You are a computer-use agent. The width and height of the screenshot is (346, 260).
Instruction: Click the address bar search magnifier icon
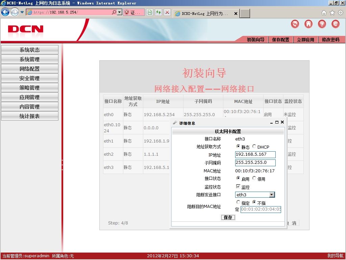[114, 12]
